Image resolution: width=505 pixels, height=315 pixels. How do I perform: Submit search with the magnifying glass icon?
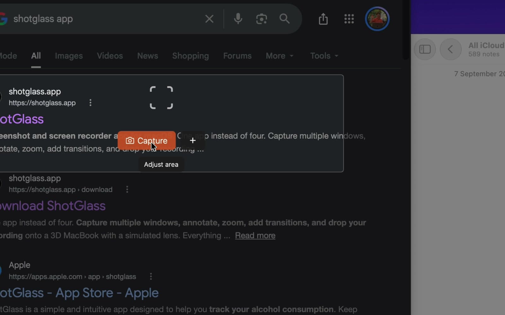[x=284, y=19]
